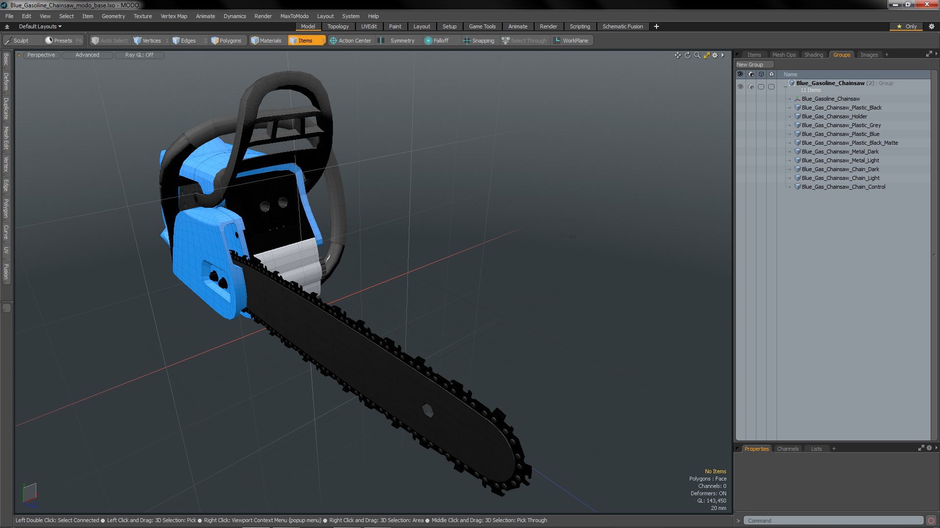Click the home arrow icon beside Default Layouts
The width and height of the screenshot is (940, 528).
7,26
